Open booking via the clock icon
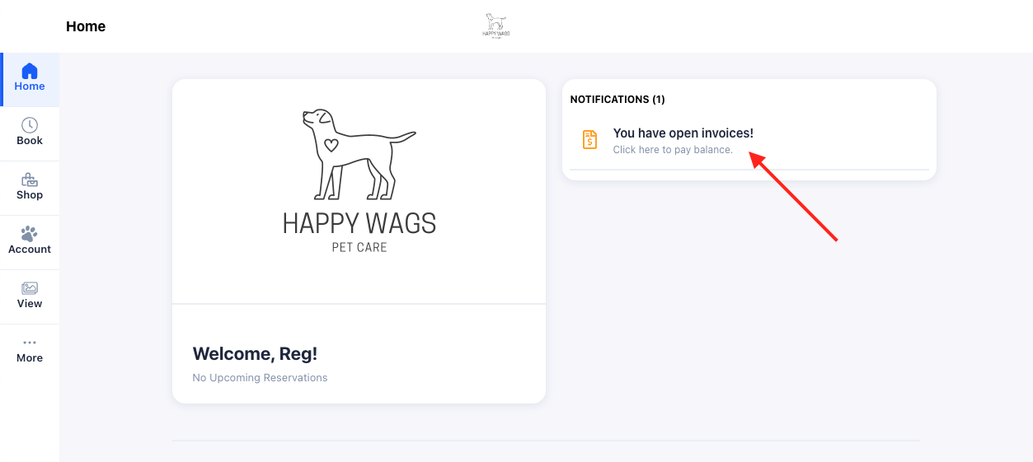1033x462 pixels. tap(30, 125)
